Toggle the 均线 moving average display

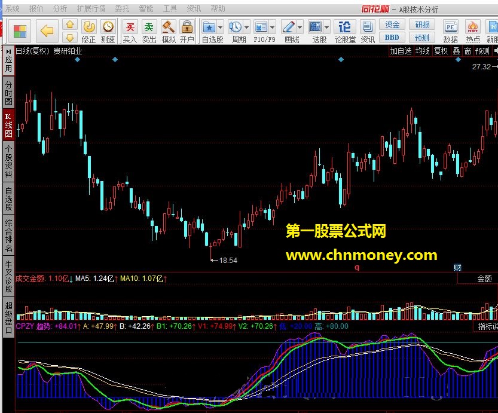423,51
